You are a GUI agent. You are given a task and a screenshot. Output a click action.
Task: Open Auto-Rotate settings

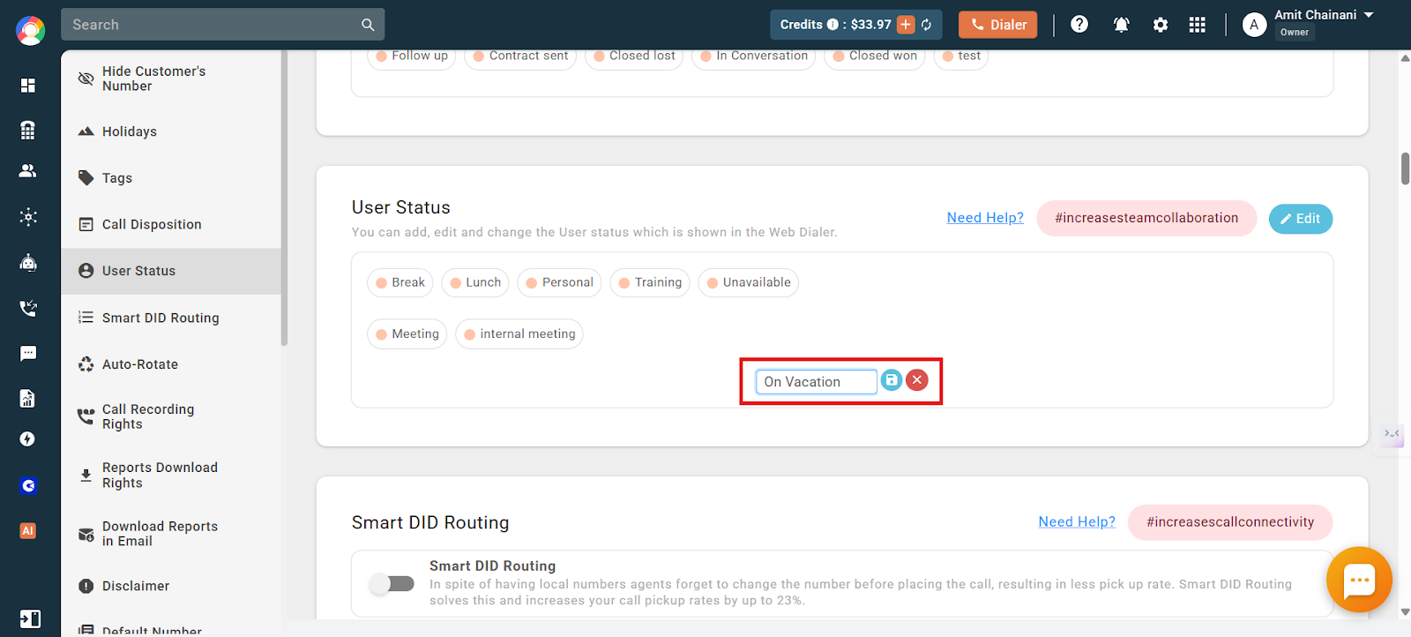click(x=171, y=364)
